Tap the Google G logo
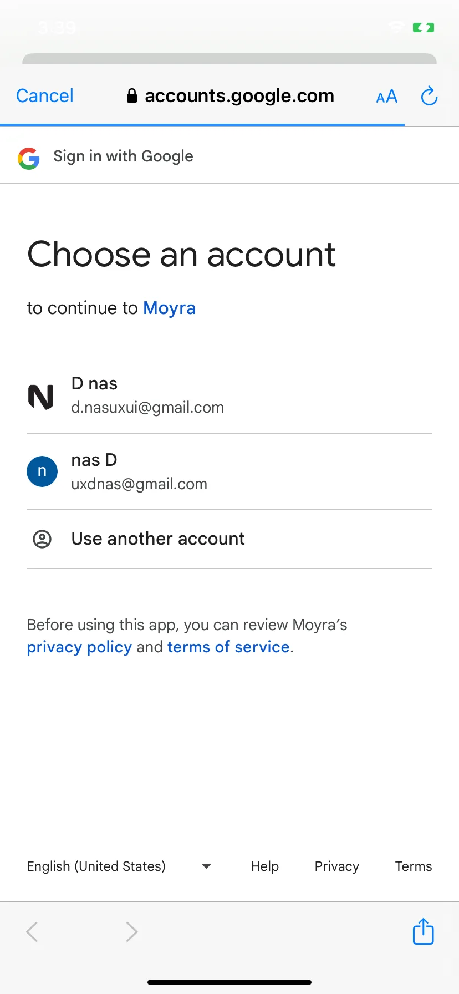 coord(28,158)
